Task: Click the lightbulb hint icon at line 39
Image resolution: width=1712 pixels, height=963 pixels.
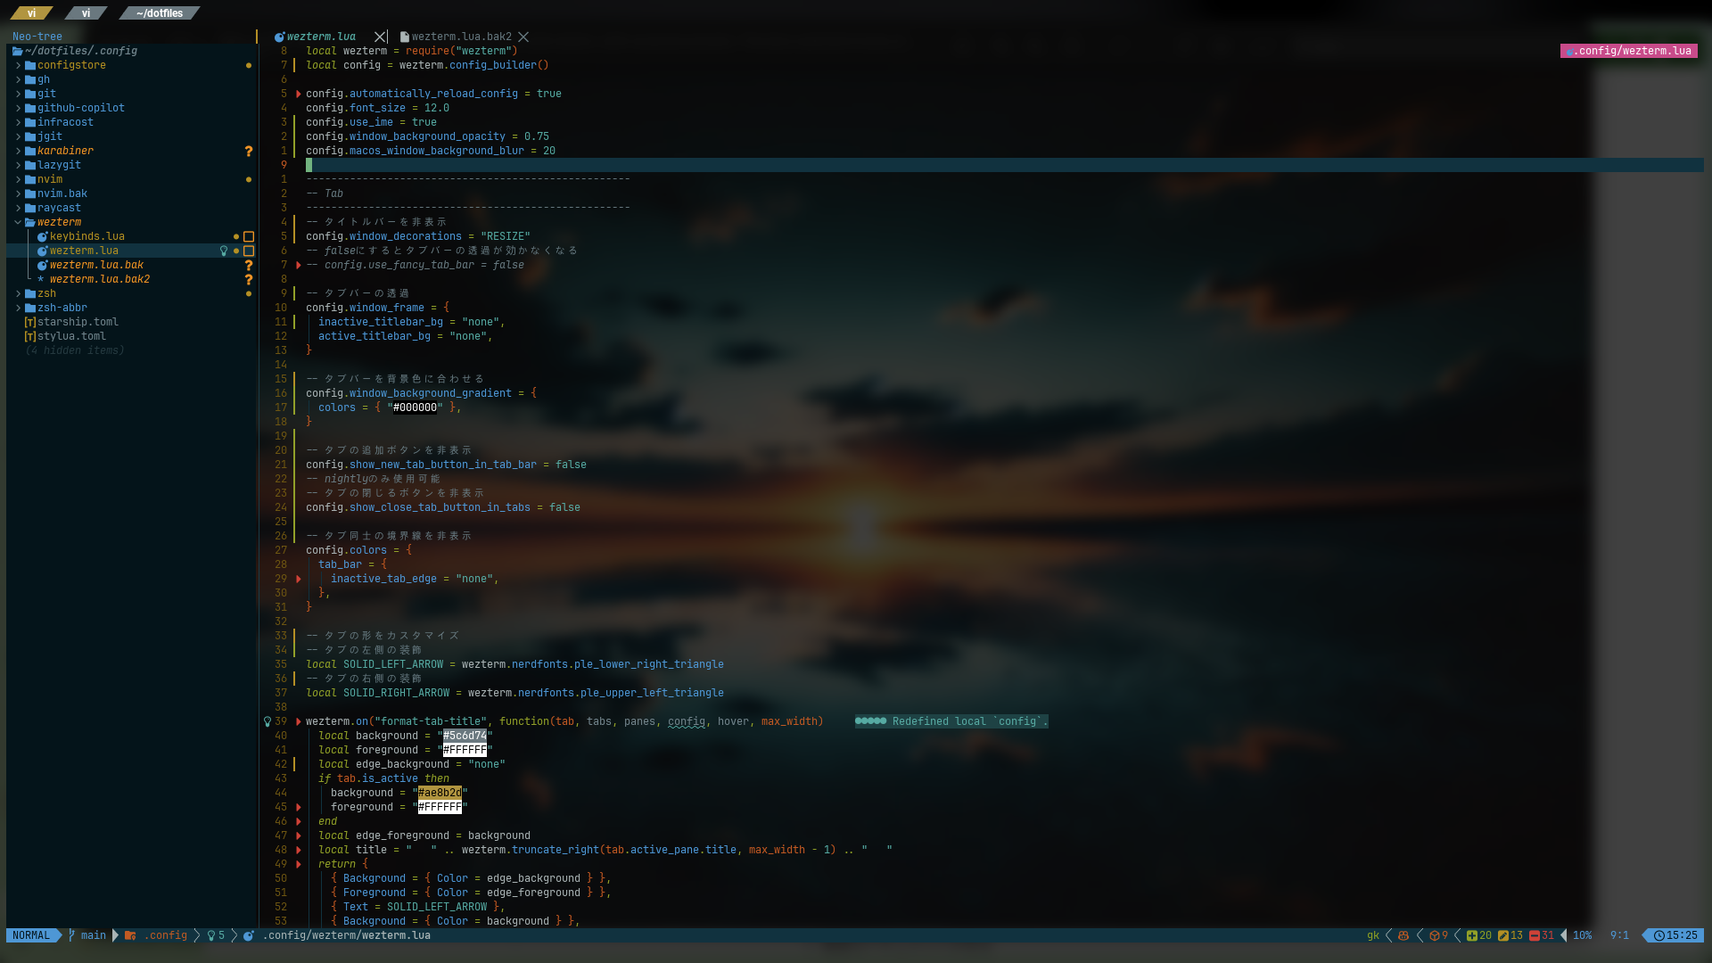Action: tap(267, 721)
